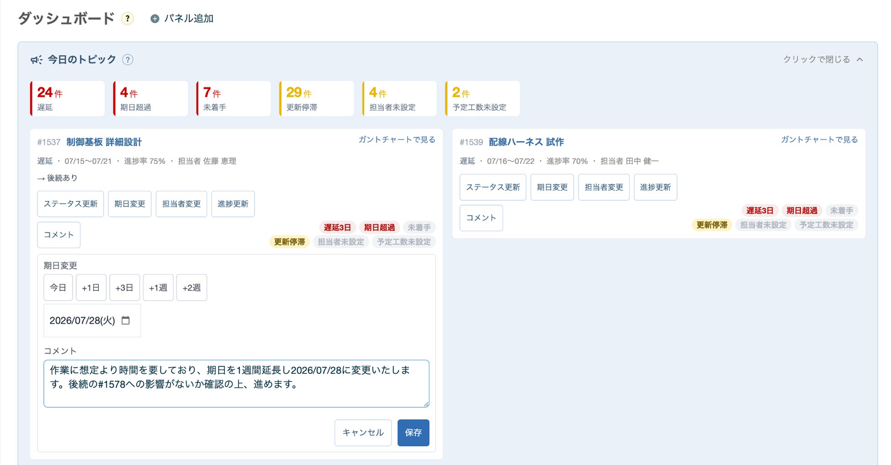
Task: Set due date to 今日
Action: click(58, 287)
